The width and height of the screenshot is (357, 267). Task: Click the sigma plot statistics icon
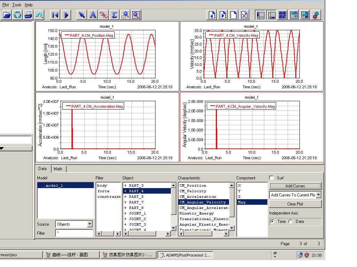click(x=114, y=15)
